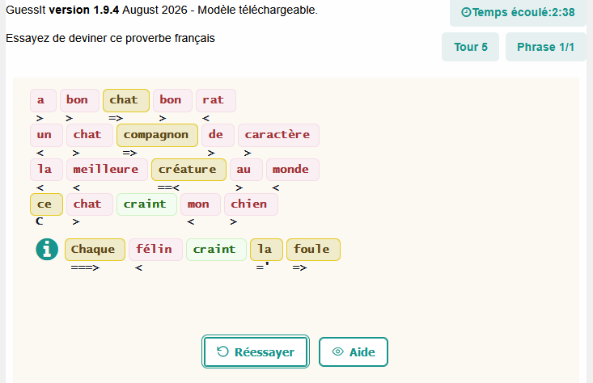
Task: Click the yellow word tile 'Chaque'
Action: coord(95,250)
